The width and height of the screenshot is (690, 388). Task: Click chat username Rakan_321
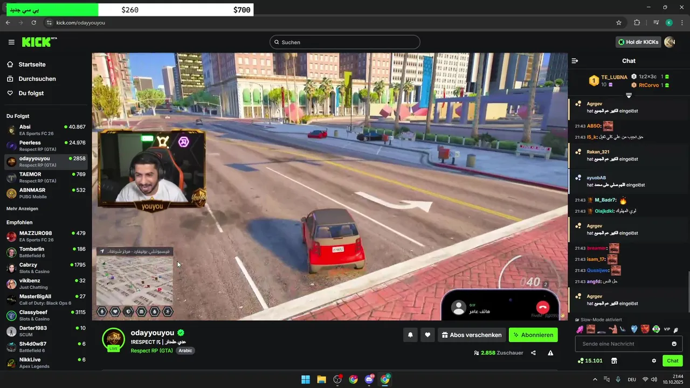598,151
